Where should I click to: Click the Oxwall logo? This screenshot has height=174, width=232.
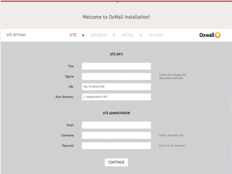click(210, 35)
